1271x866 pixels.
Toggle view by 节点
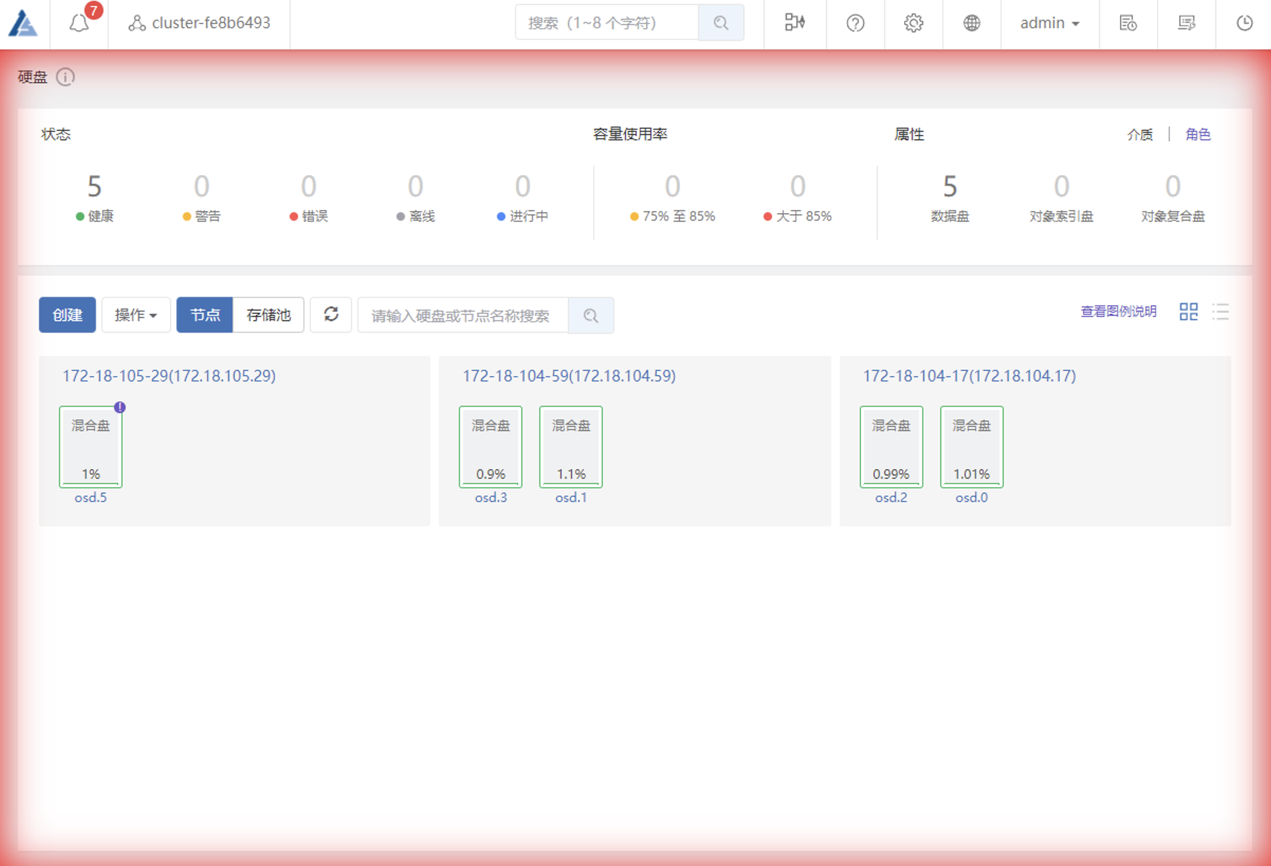coord(205,315)
